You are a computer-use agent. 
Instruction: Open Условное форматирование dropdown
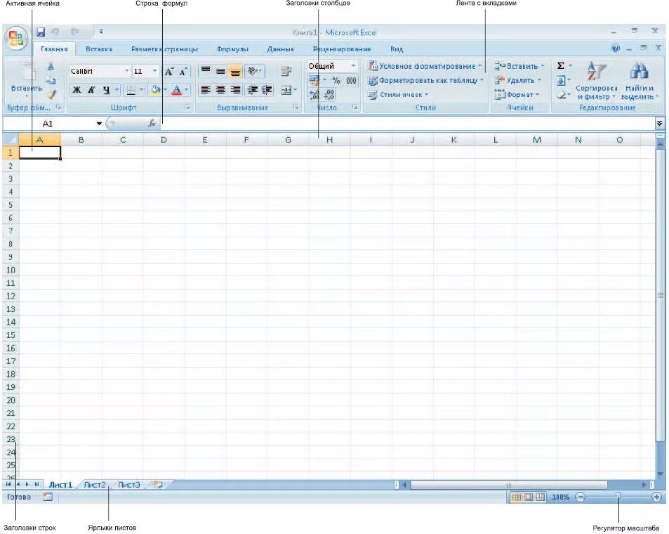(425, 66)
